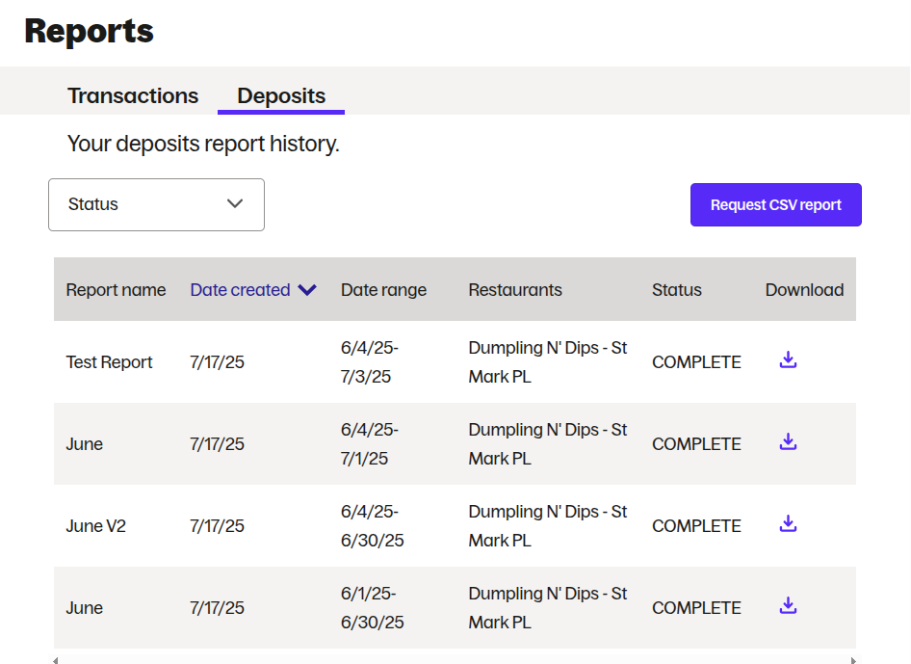This screenshot has width=911, height=664.
Task: Click 'Your deposits report history.' text
Action: tap(203, 144)
